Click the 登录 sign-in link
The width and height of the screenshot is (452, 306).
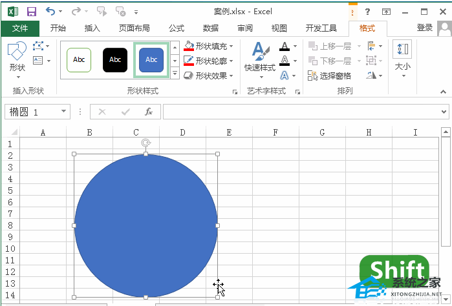tap(425, 28)
